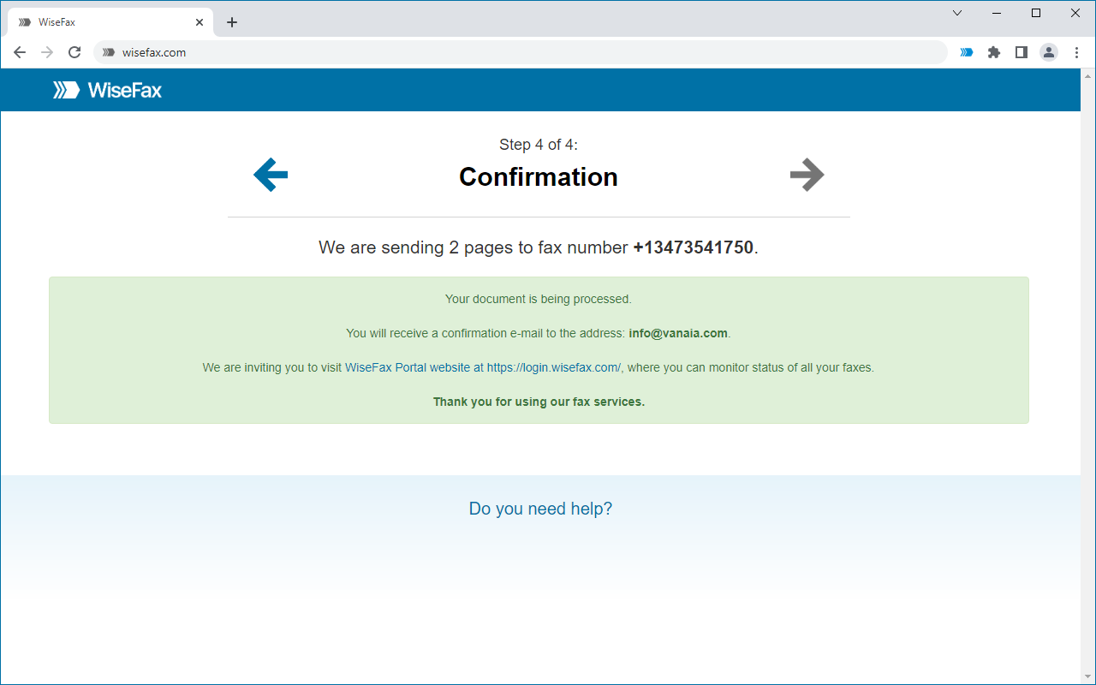
Task: Click 'Your document is being processed.' text
Action: pos(539,299)
